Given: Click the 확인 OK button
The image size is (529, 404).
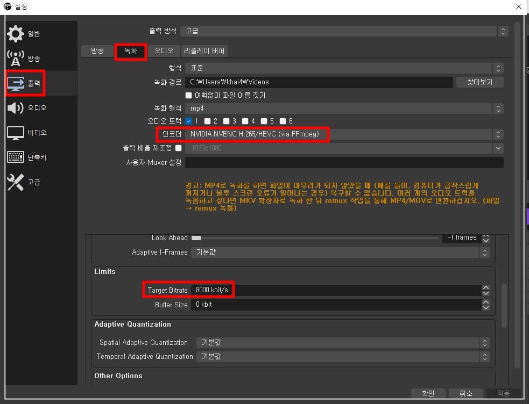Looking at the screenshot, I should click(x=428, y=393).
